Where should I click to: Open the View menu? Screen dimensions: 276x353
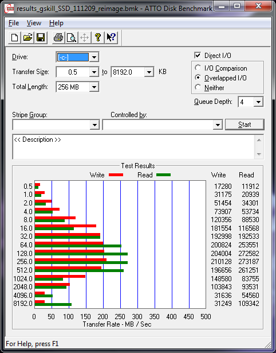coord(34,23)
